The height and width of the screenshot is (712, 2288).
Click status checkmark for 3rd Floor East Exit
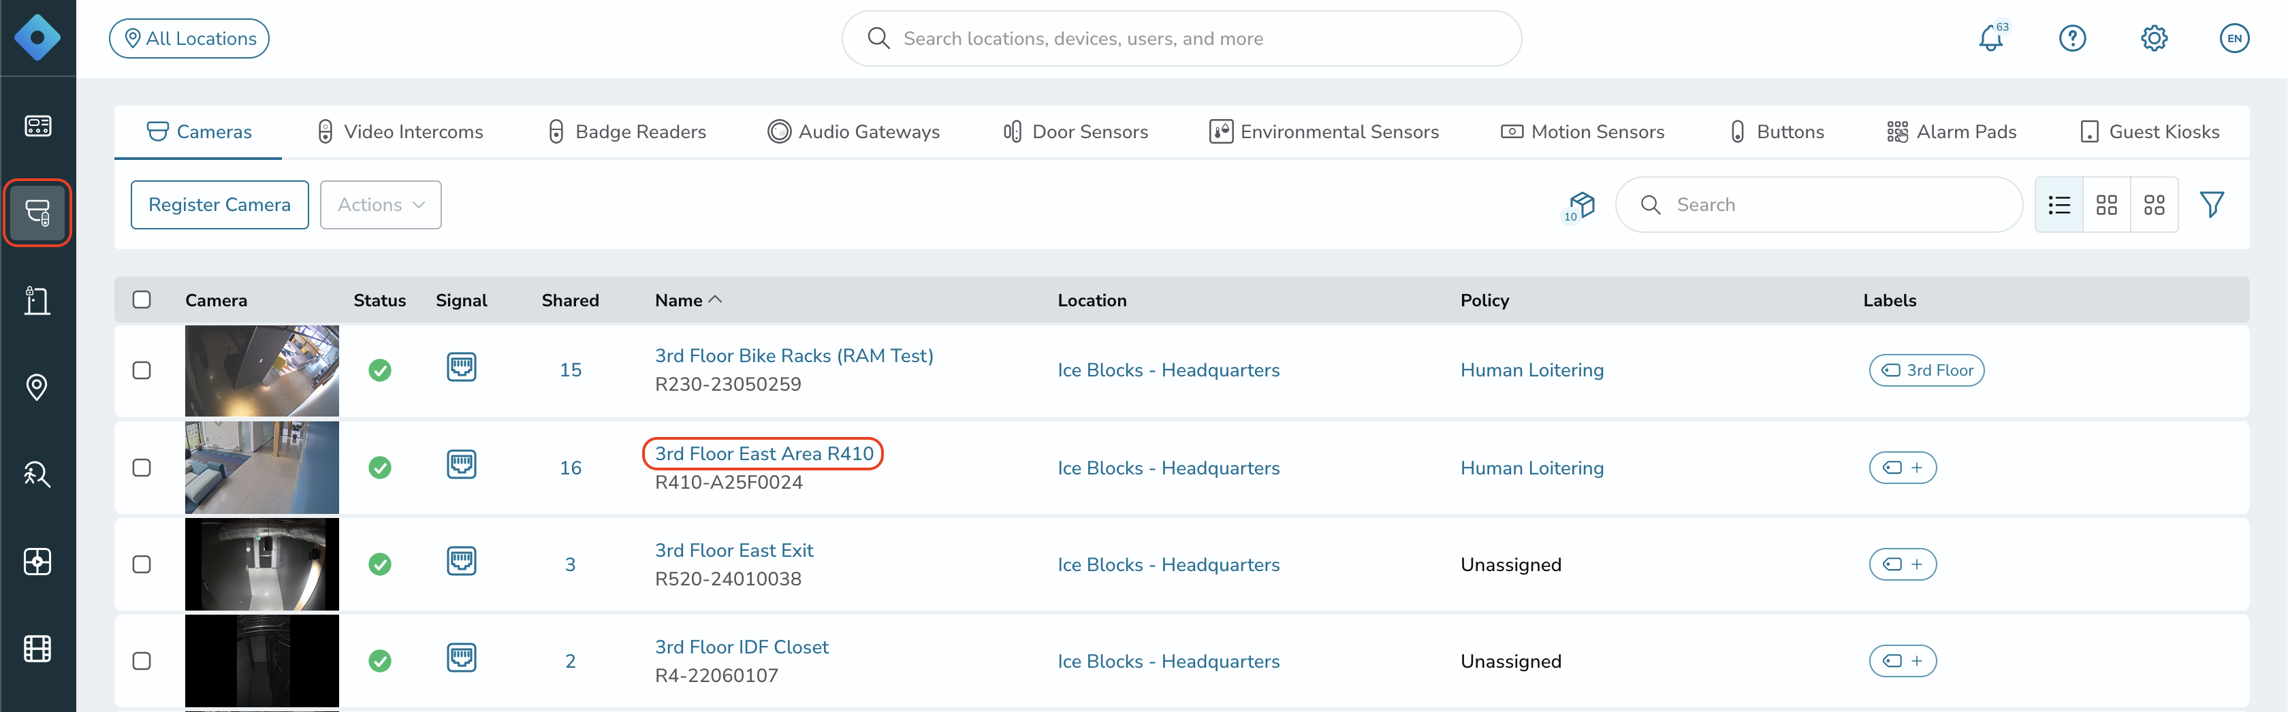tap(380, 564)
